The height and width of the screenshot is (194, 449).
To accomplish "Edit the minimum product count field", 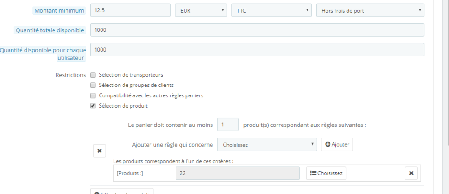I will point(228,125).
